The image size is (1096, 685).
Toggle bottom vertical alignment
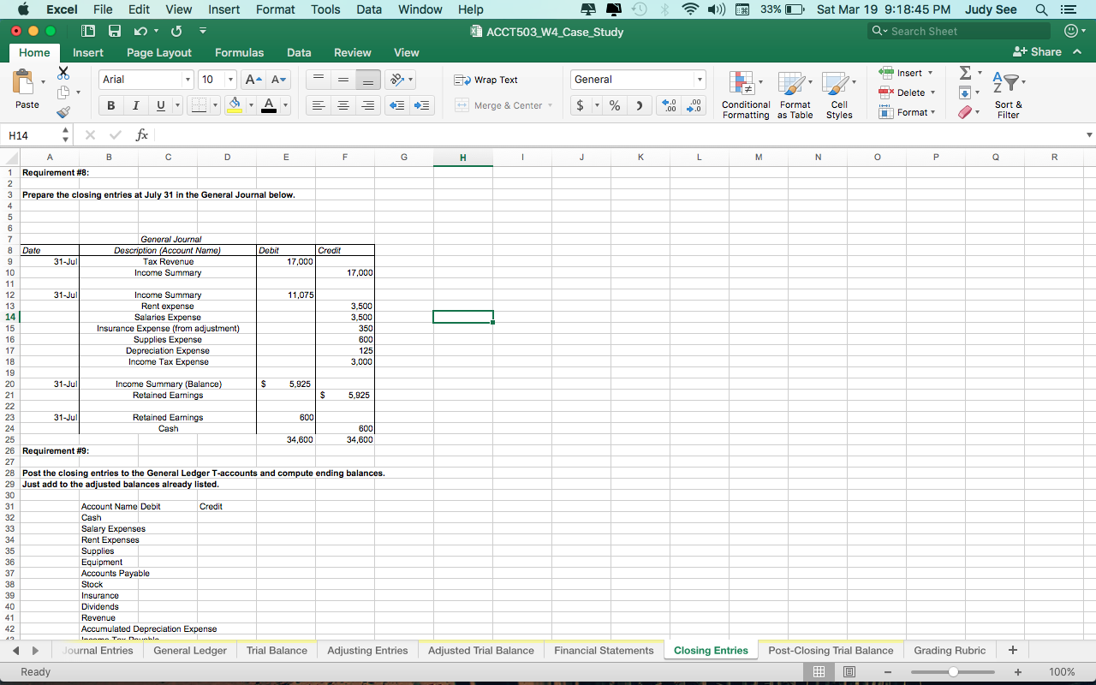click(x=368, y=80)
